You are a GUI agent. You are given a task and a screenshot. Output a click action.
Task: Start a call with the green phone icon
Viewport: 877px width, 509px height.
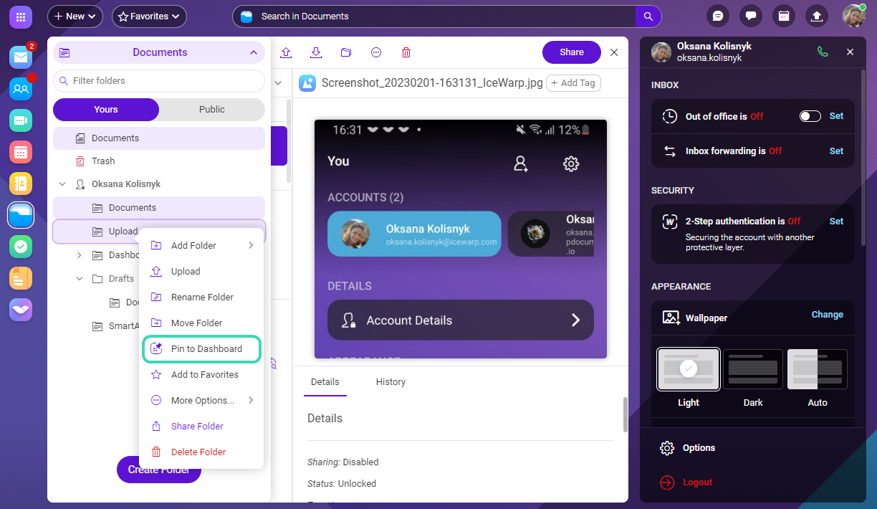tap(823, 52)
